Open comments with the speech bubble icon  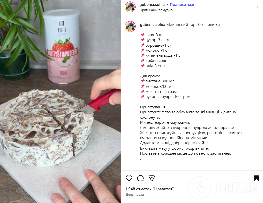[x=140, y=178]
